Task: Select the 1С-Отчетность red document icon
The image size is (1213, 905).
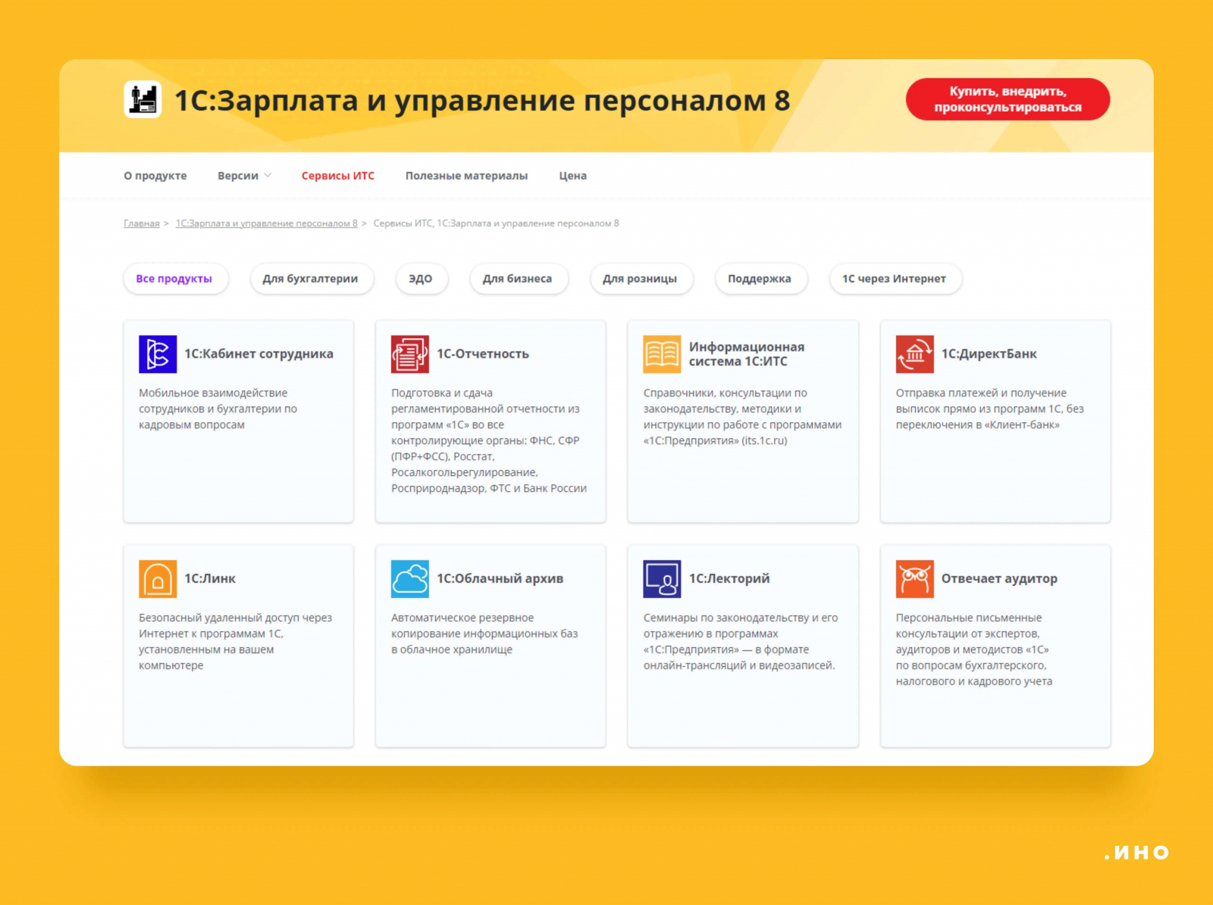Action: coord(410,354)
